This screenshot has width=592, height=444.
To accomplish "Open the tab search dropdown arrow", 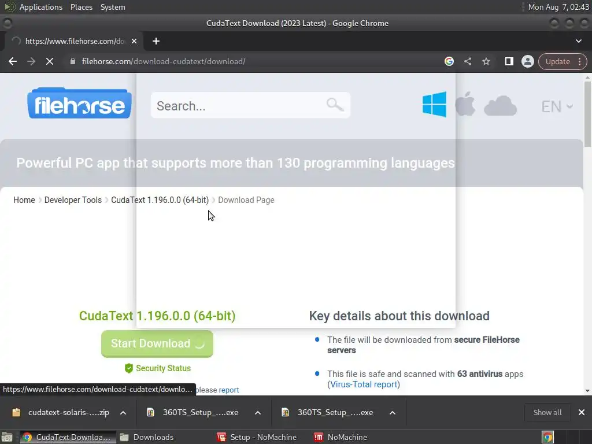I will click(578, 41).
